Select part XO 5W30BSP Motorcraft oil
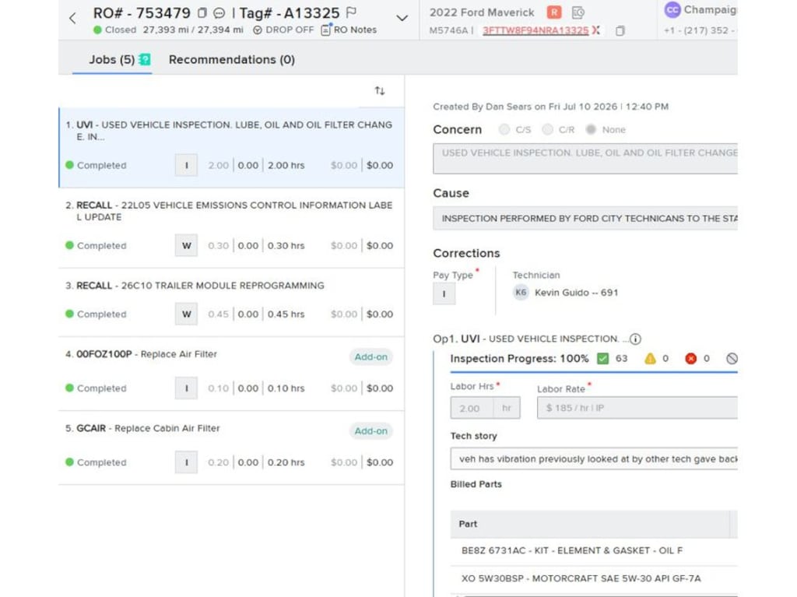797x597 pixels. point(594,578)
